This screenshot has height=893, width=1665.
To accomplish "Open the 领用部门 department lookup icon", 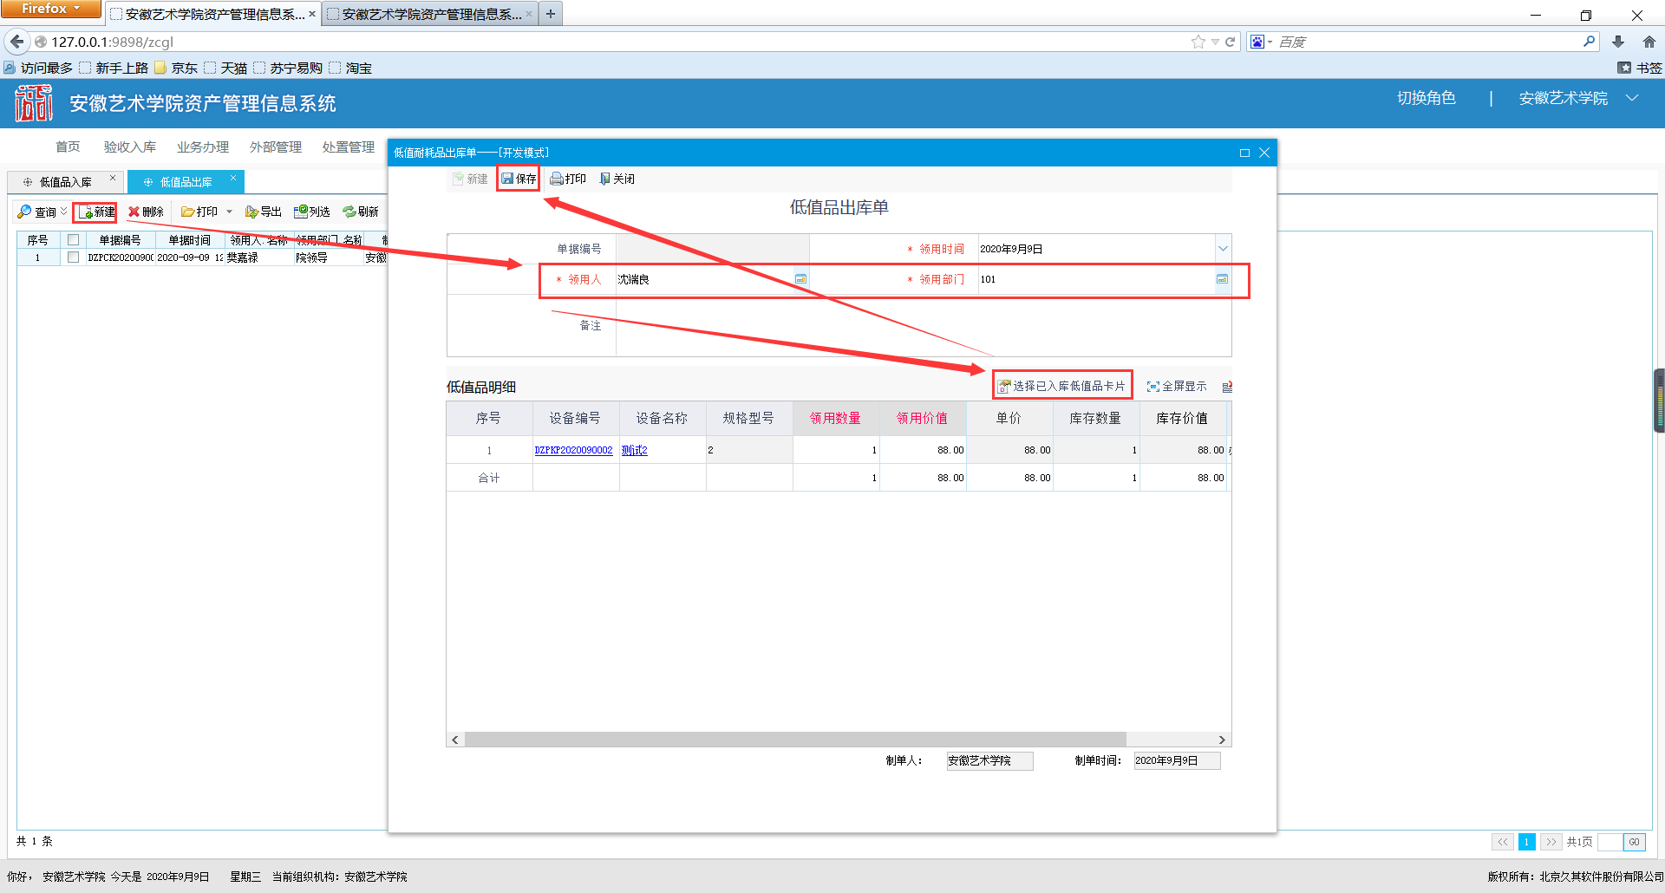I will 1222,279.
